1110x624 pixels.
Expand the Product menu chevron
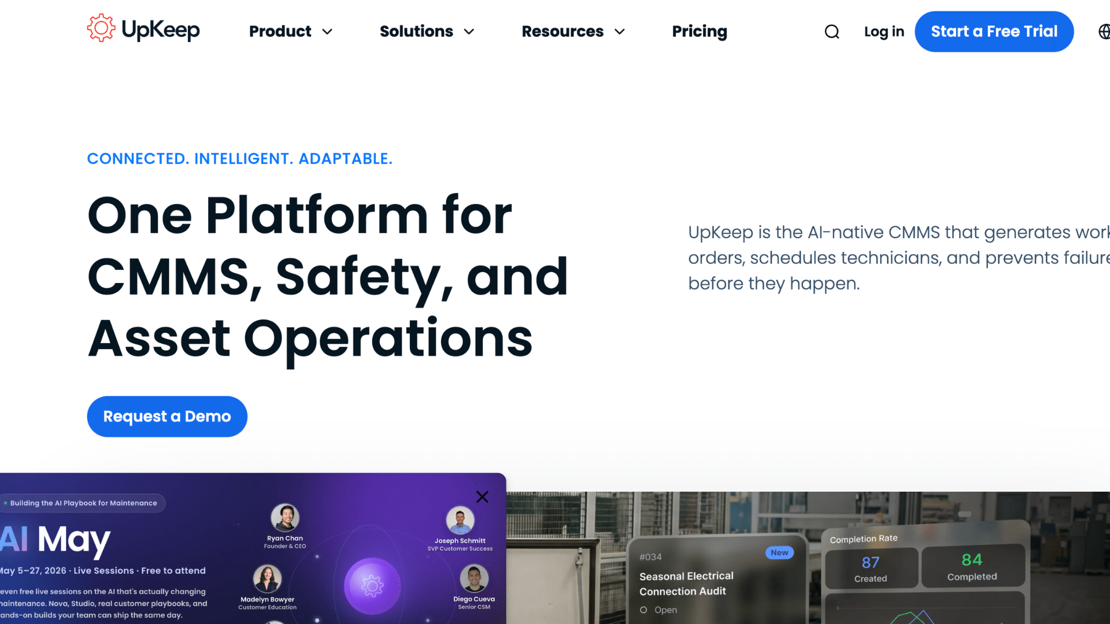pos(327,32)
